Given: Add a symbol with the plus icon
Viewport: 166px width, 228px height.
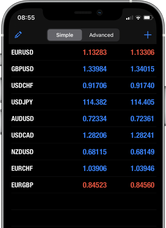Looking at the screenshot, I should (x=148, y=35).
